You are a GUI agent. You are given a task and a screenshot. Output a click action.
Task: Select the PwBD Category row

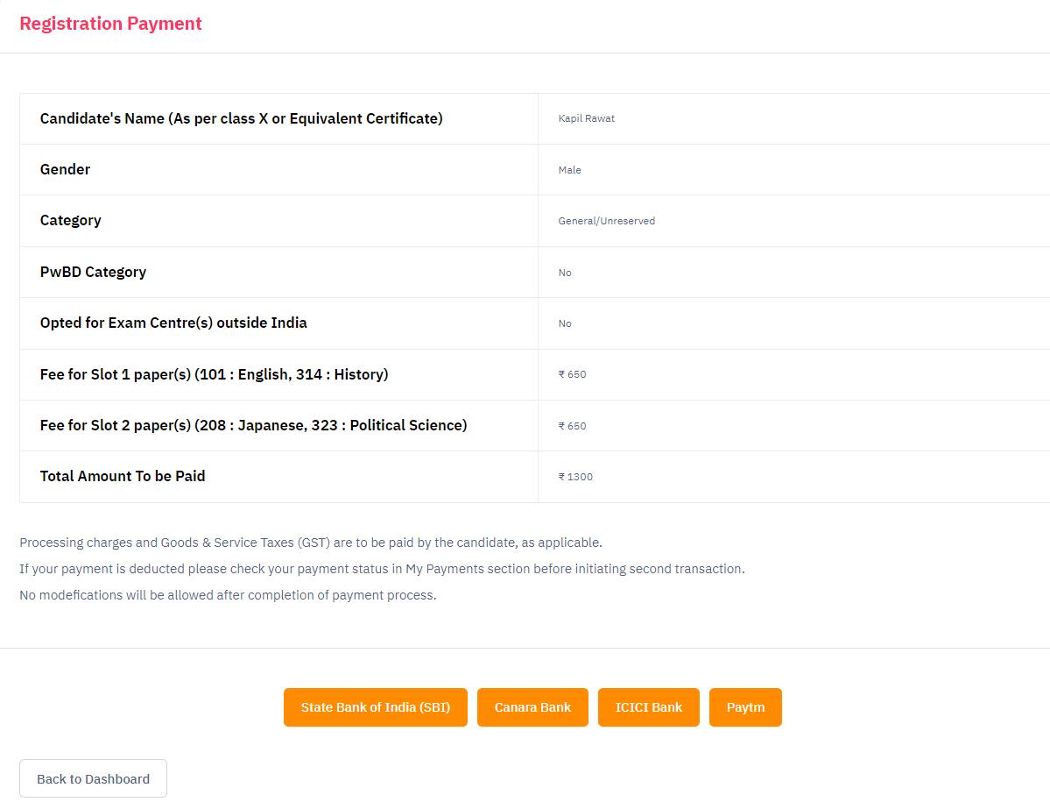(93, 272)
